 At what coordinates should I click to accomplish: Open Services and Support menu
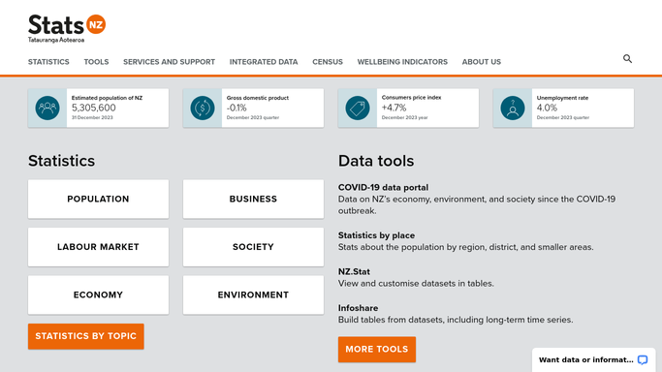169,62
